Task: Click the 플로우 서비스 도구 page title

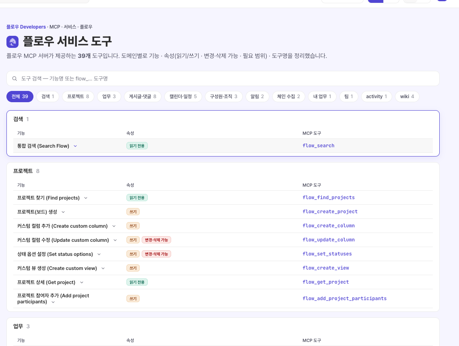Action: click(67, 41)
